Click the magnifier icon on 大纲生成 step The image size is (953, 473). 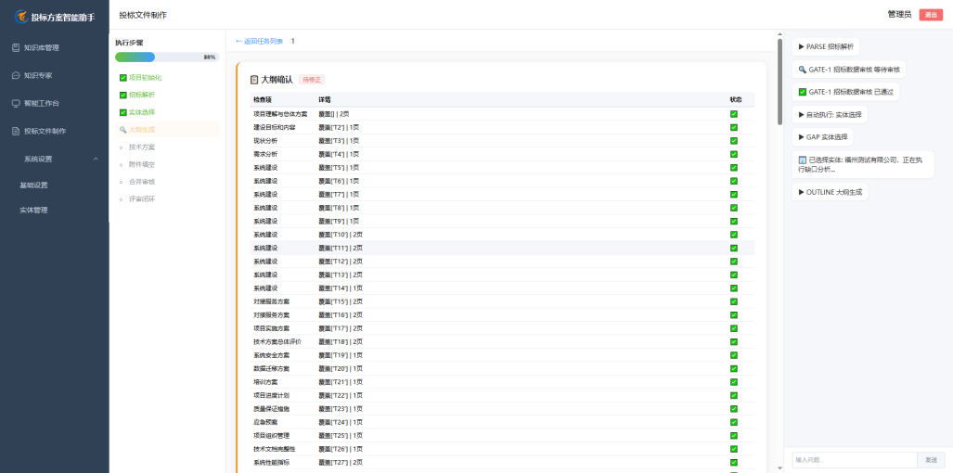click(x=123, y=129)
